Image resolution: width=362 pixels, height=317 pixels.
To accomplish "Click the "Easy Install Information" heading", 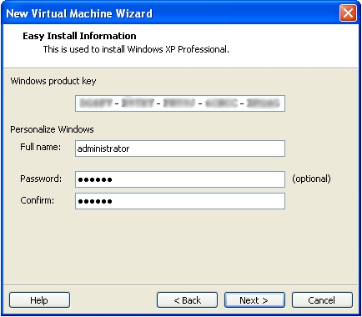I will (x=79, y=36).
